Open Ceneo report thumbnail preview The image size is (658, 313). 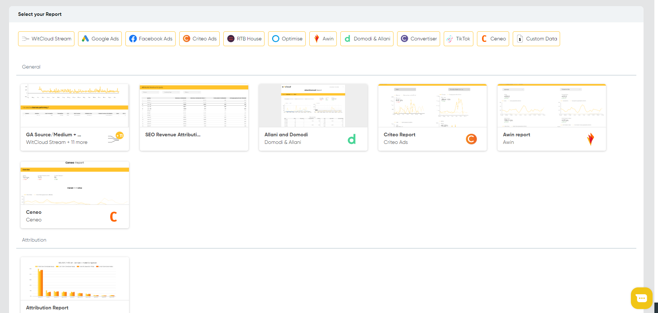[75, 183]
